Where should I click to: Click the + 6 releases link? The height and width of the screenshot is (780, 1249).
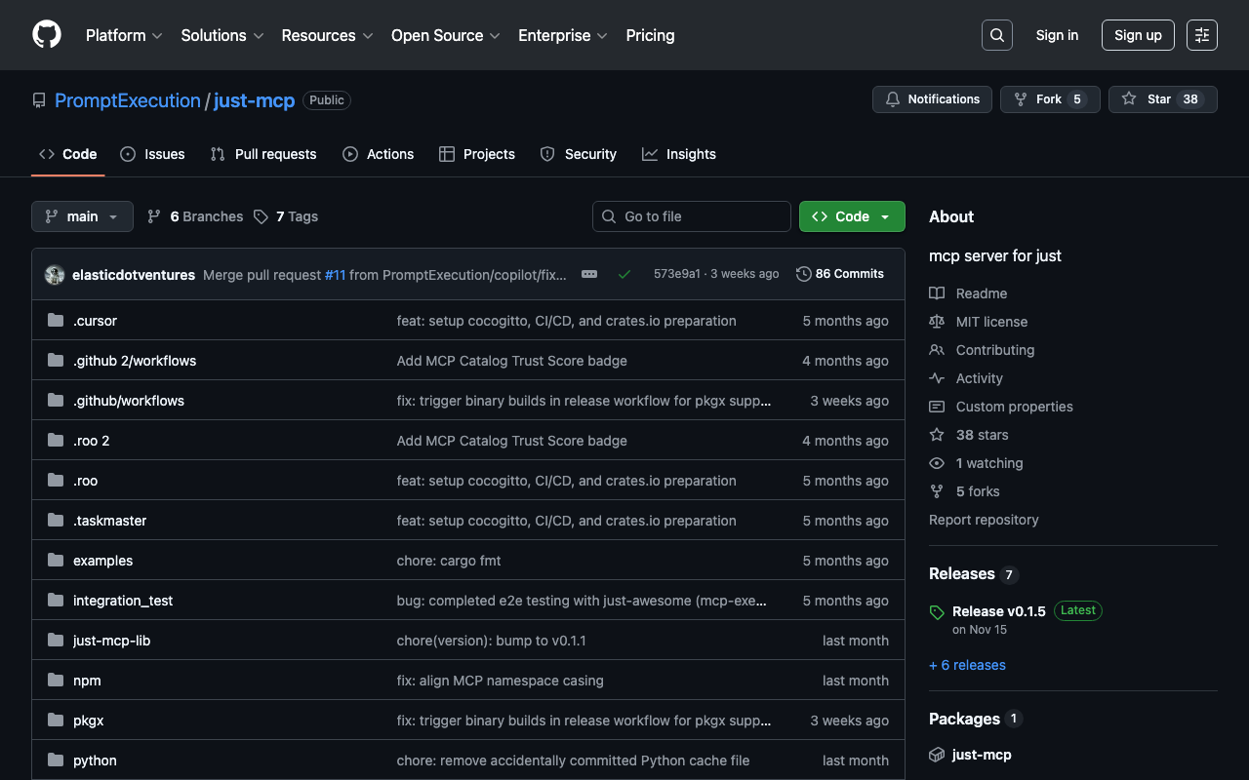point(967,665)
